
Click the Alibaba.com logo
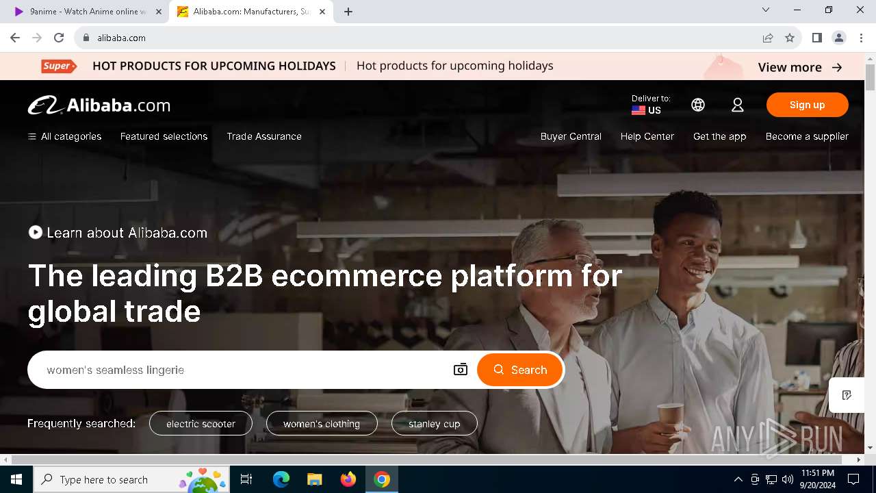point(99,105)
